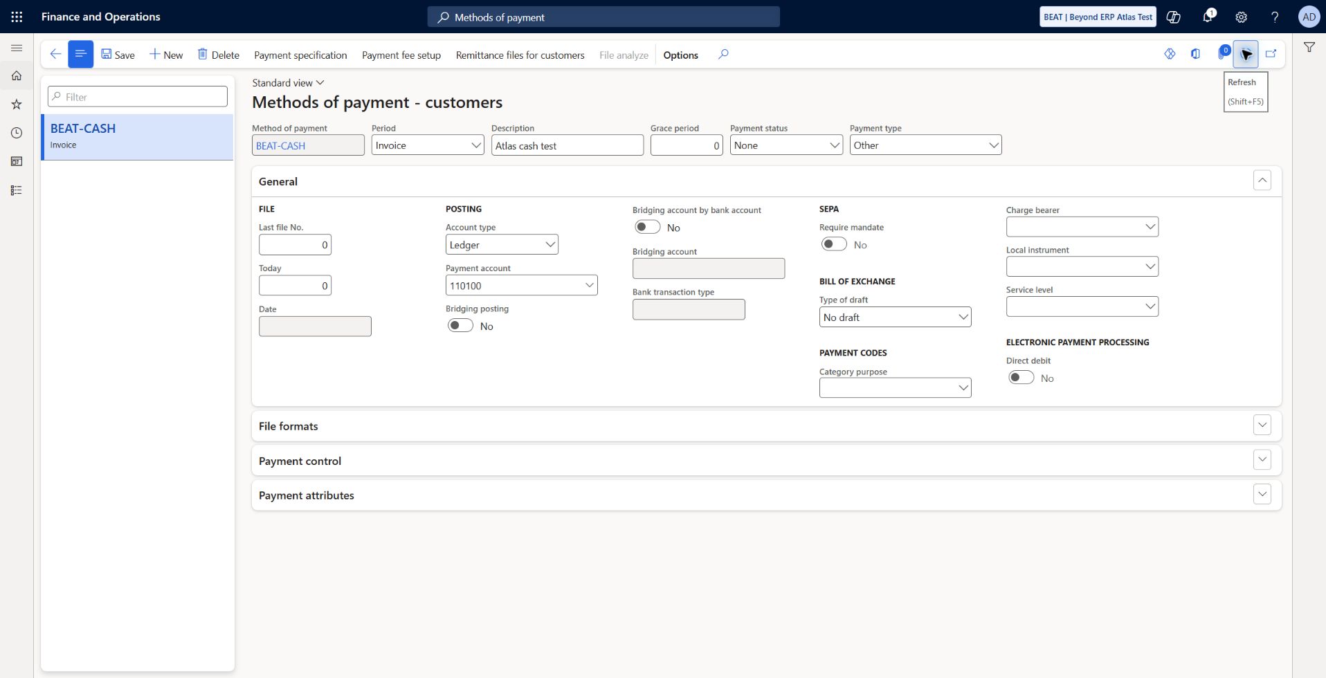1326x678 pixels.
Task: Toggle Require mandate switch
Action: [x=834, y=244]
